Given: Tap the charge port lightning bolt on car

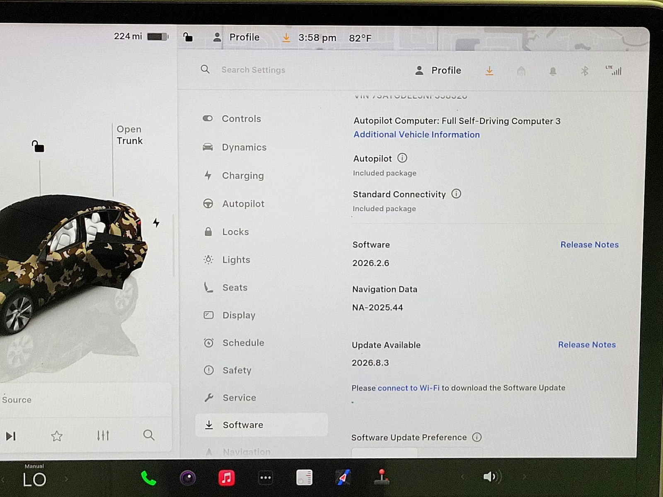Looking at the screenshot, I should [156, 223].
